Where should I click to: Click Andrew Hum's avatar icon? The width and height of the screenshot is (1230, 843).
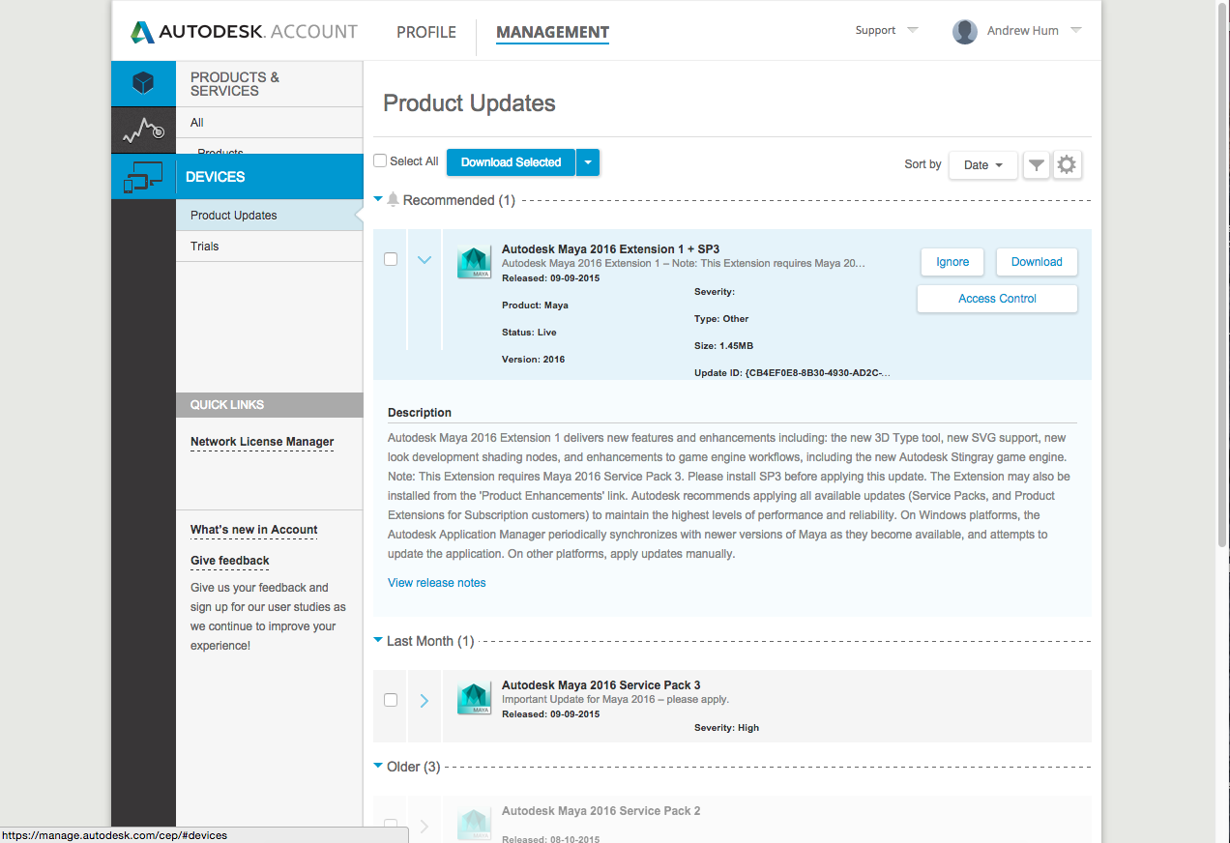964,32
